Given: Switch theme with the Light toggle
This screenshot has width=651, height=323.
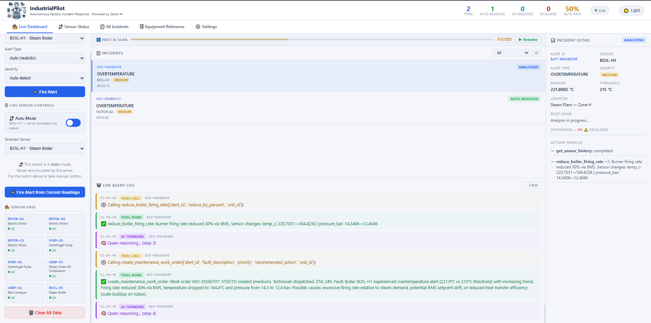Looking at the screenshot, I should pos(631,10).
